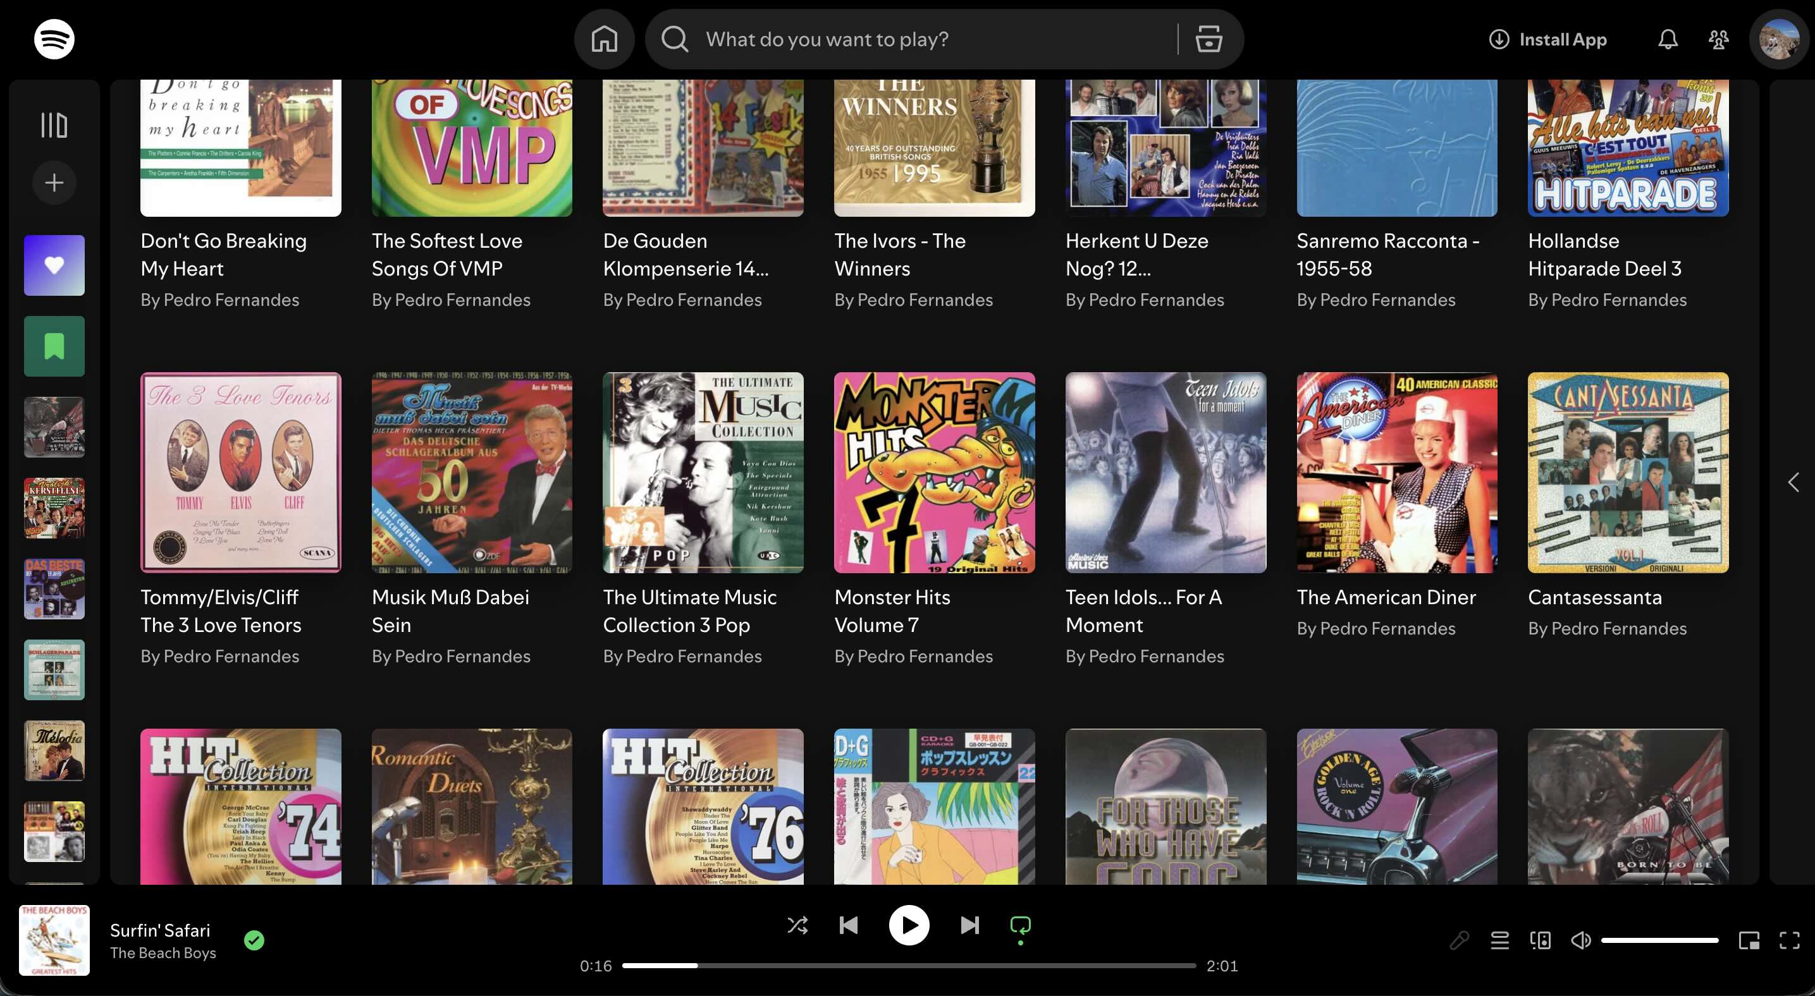The image size is (1815, 996).
Task: Open Liked Songs in the sidebar
Action: click(x=54, y=265)
